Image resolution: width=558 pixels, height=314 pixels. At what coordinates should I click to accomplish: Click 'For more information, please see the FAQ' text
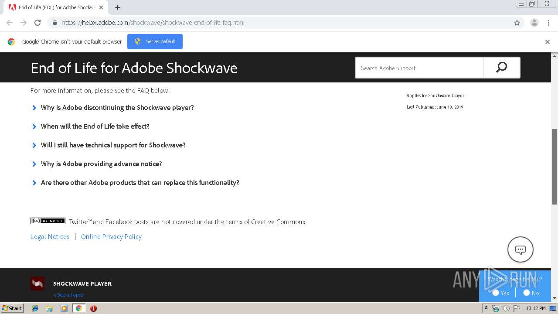(x=99, y=91)
